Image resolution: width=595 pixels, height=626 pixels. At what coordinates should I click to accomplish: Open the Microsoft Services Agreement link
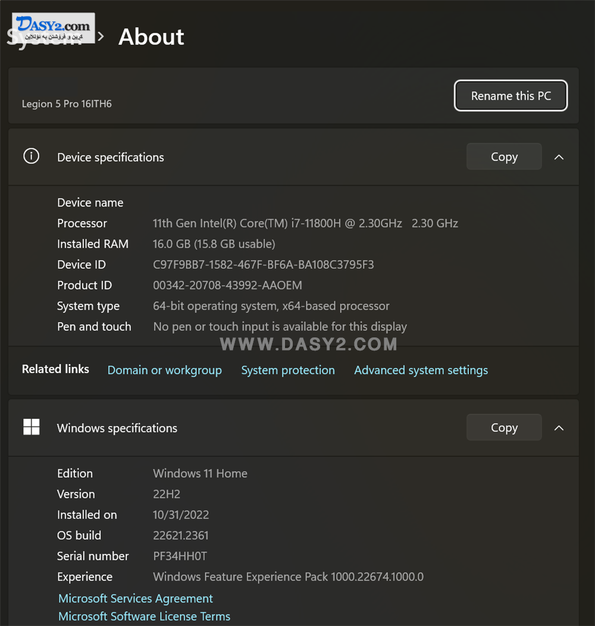(136, 599)
